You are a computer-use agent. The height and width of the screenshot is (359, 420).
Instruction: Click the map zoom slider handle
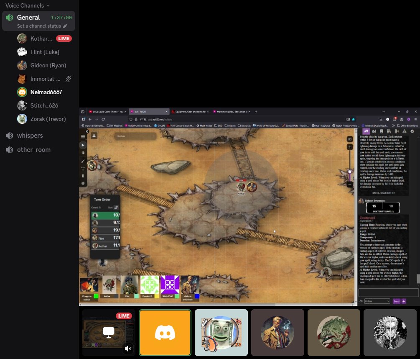pyautogui.click(x=349, y=172)
